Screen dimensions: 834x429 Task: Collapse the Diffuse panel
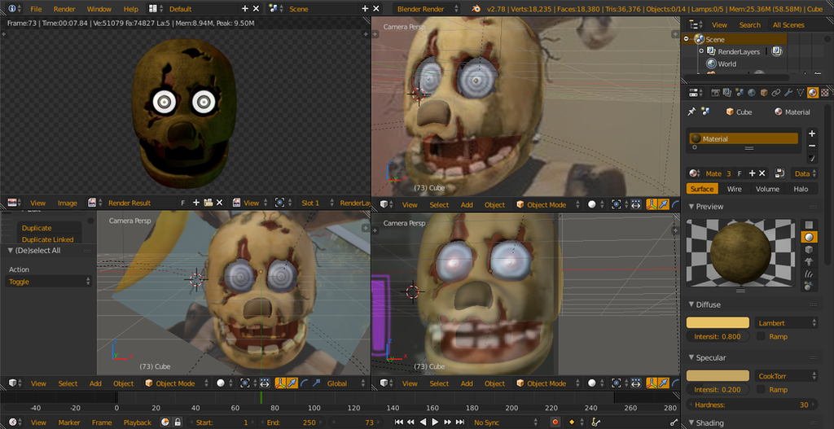(x=691, y=304)
